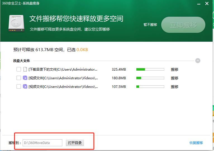The image size is (214, 151).
Task: Check the 325.4MB download file checkbox
Action: [x=19, y=69]
